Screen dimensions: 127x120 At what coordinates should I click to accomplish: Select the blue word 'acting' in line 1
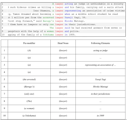point(69,4)
